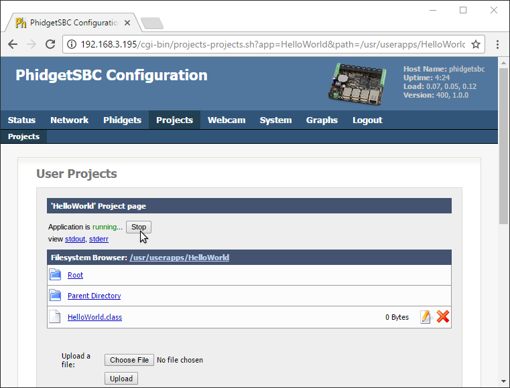Image resolution: width=510 pixels, height=388 pixels.
Task: Close the PhidgetSBC Configuration browser tab
Action: pos(127,23)
